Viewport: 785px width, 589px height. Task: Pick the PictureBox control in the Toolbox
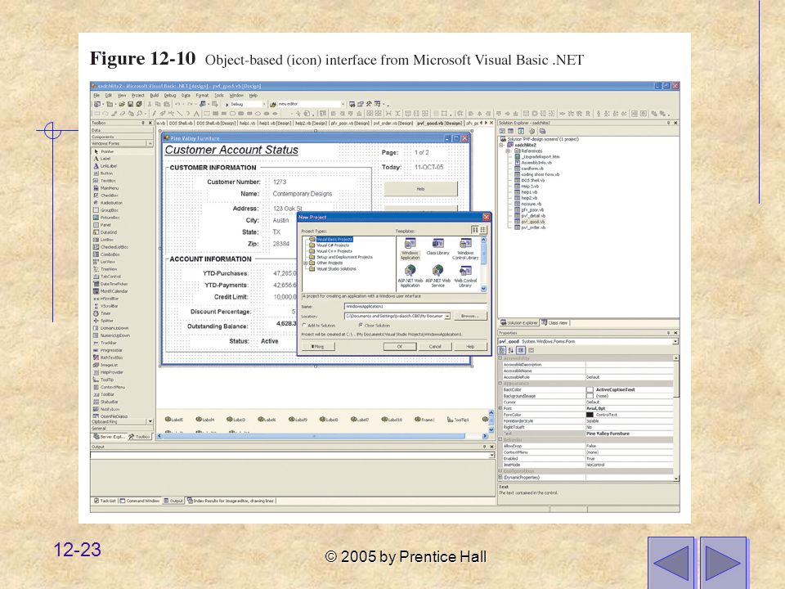(x=106, y=218)
